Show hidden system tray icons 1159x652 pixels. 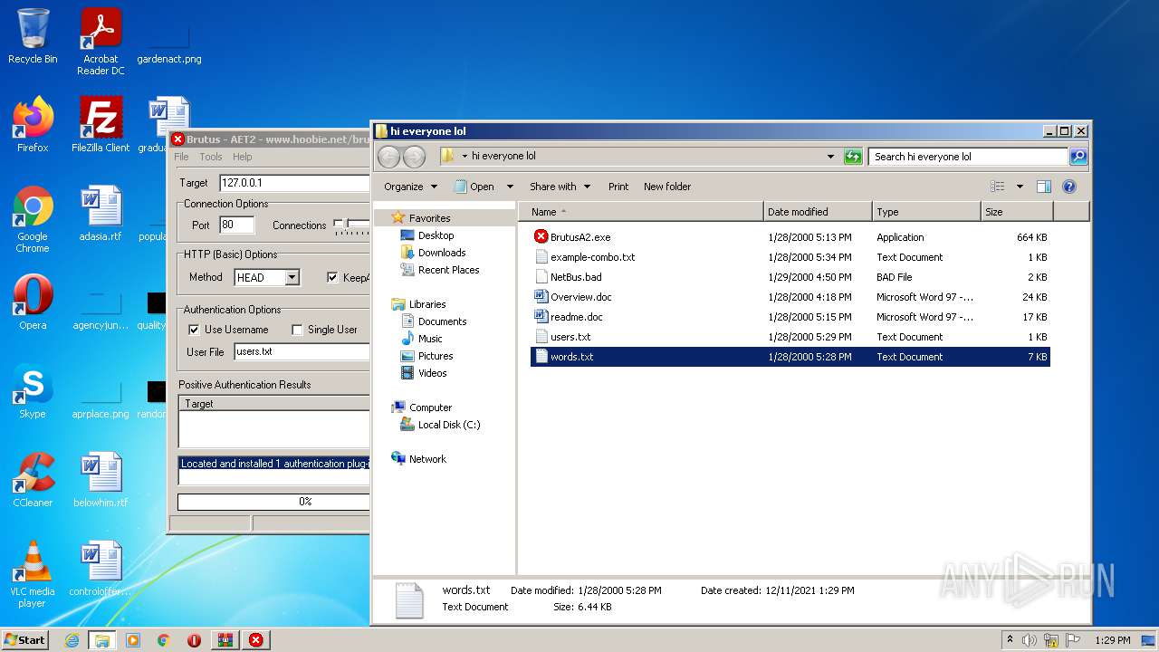tap(1010, 640)
